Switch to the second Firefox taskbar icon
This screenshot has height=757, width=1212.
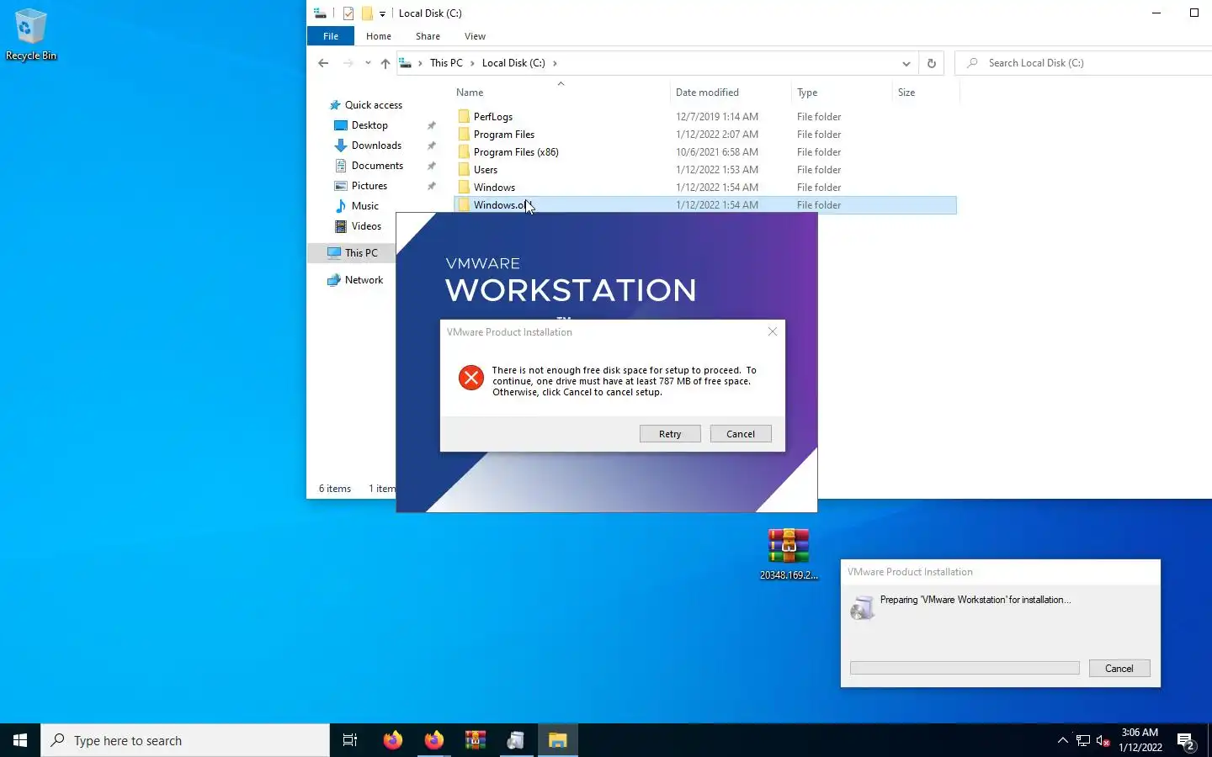point(433,740)
